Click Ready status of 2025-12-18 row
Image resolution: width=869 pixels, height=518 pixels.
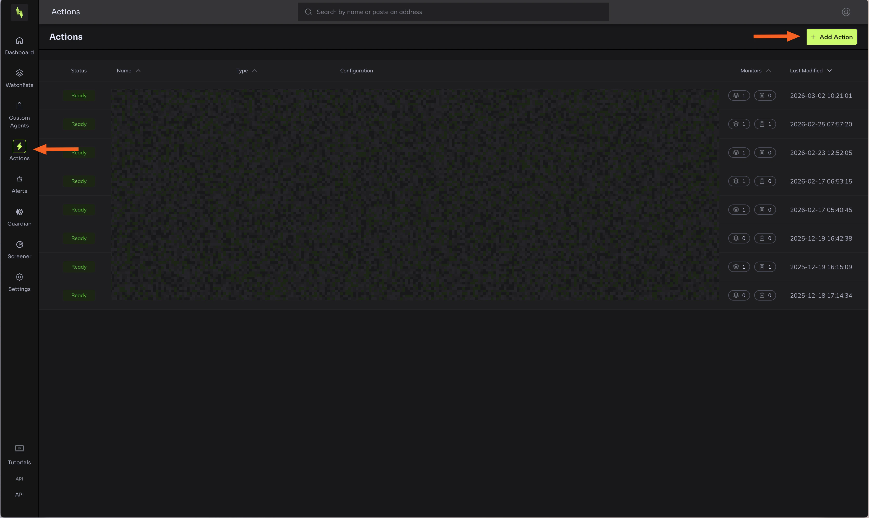click(79, 295)
